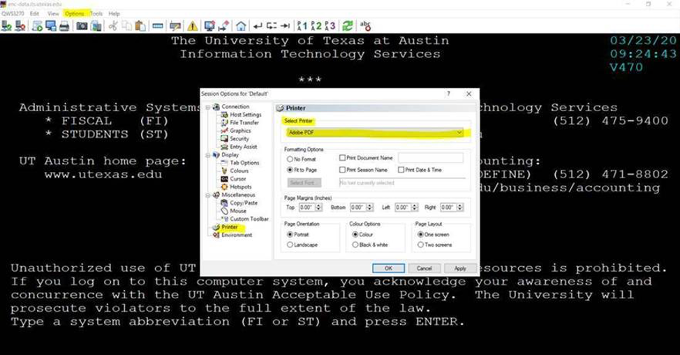Check the Print Date & Time option
This screenshot has width=680, height=355.
pos(401,170)
